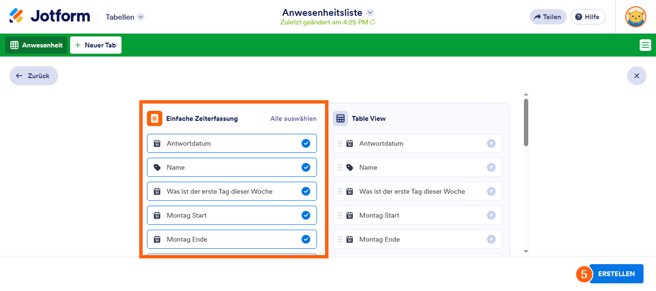Click the ERSTELLEN button

click(x=616, y=274)
